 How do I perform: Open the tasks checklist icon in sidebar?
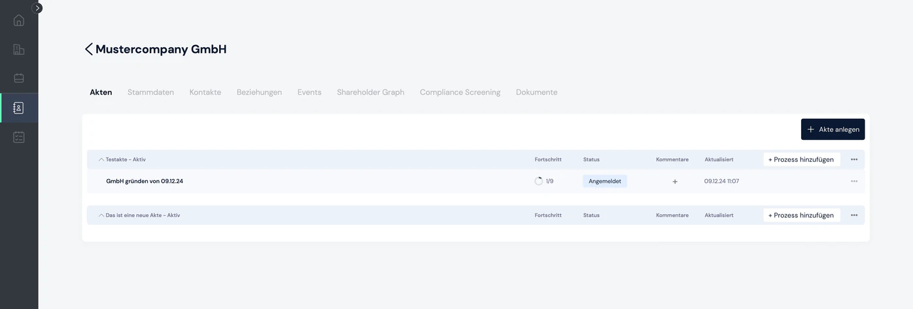(19, 137)
